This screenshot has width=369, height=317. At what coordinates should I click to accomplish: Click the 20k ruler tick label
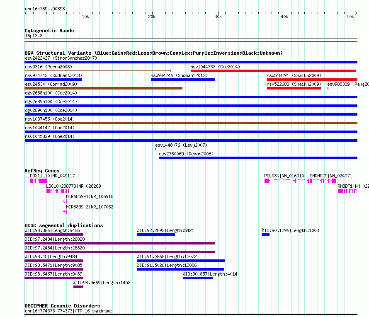152,17
